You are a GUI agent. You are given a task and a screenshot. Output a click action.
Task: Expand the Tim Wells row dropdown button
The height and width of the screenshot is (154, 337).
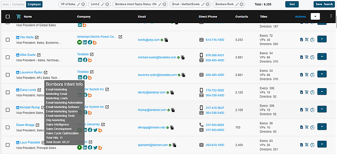tap(322, 39)
